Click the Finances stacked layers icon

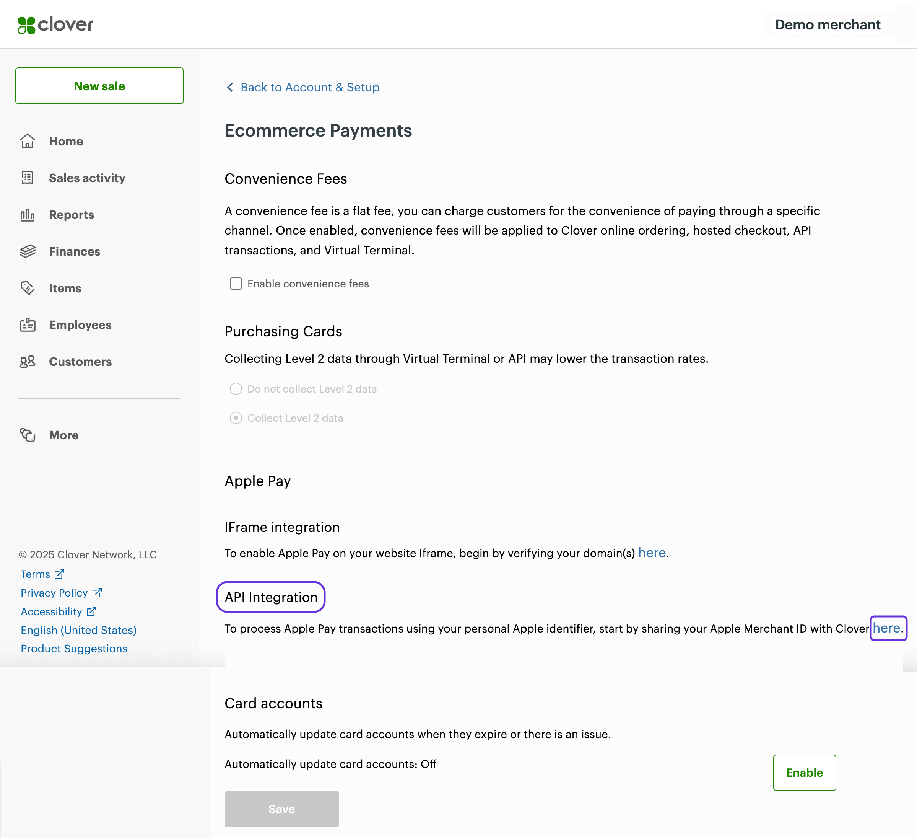pos(27,251)
